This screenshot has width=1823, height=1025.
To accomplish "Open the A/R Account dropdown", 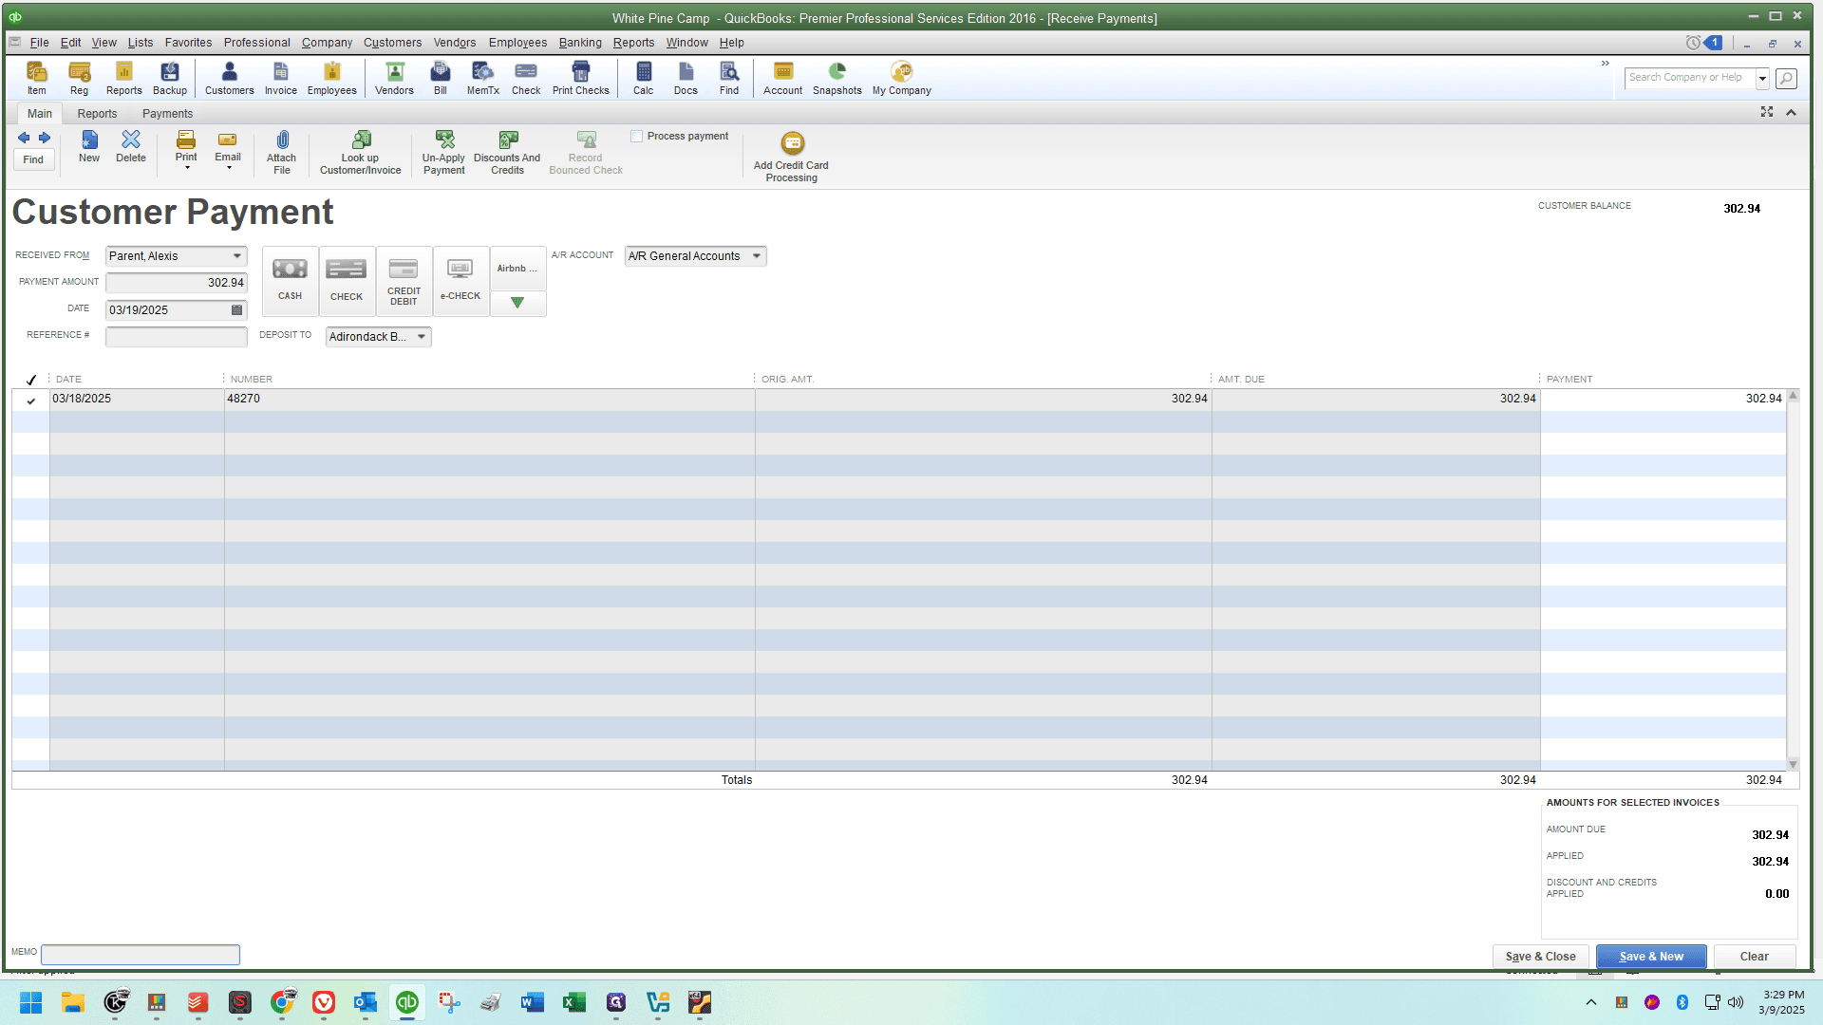I will [757, 256].
